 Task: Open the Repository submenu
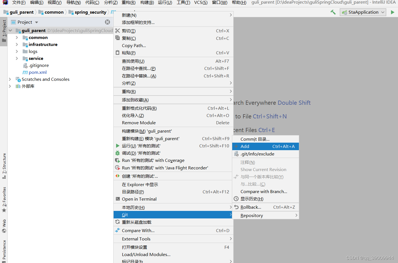click(x=265, y=215)
